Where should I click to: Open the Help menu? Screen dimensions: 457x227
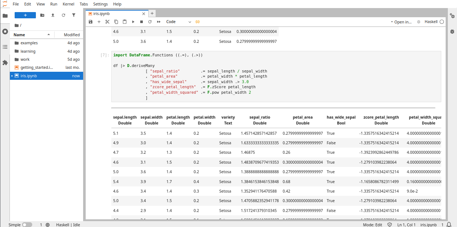coord(117,4)
